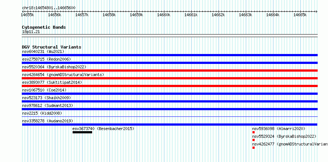Click the nsv5520364 (ByrskaBishop2022) label
Image resolution: width=328 pixels, height=162 pixels.
[54, 67]
